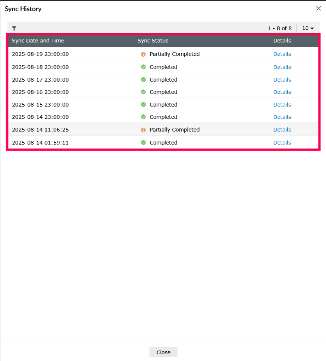Click green check icon for 2025-08-17 sync
The image size is (326, 361).
tap(143, 80)
